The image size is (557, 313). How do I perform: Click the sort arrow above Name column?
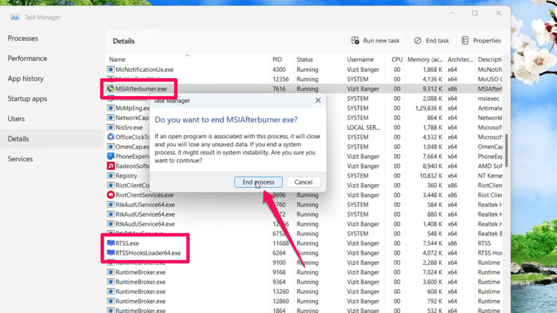point(188,55)
